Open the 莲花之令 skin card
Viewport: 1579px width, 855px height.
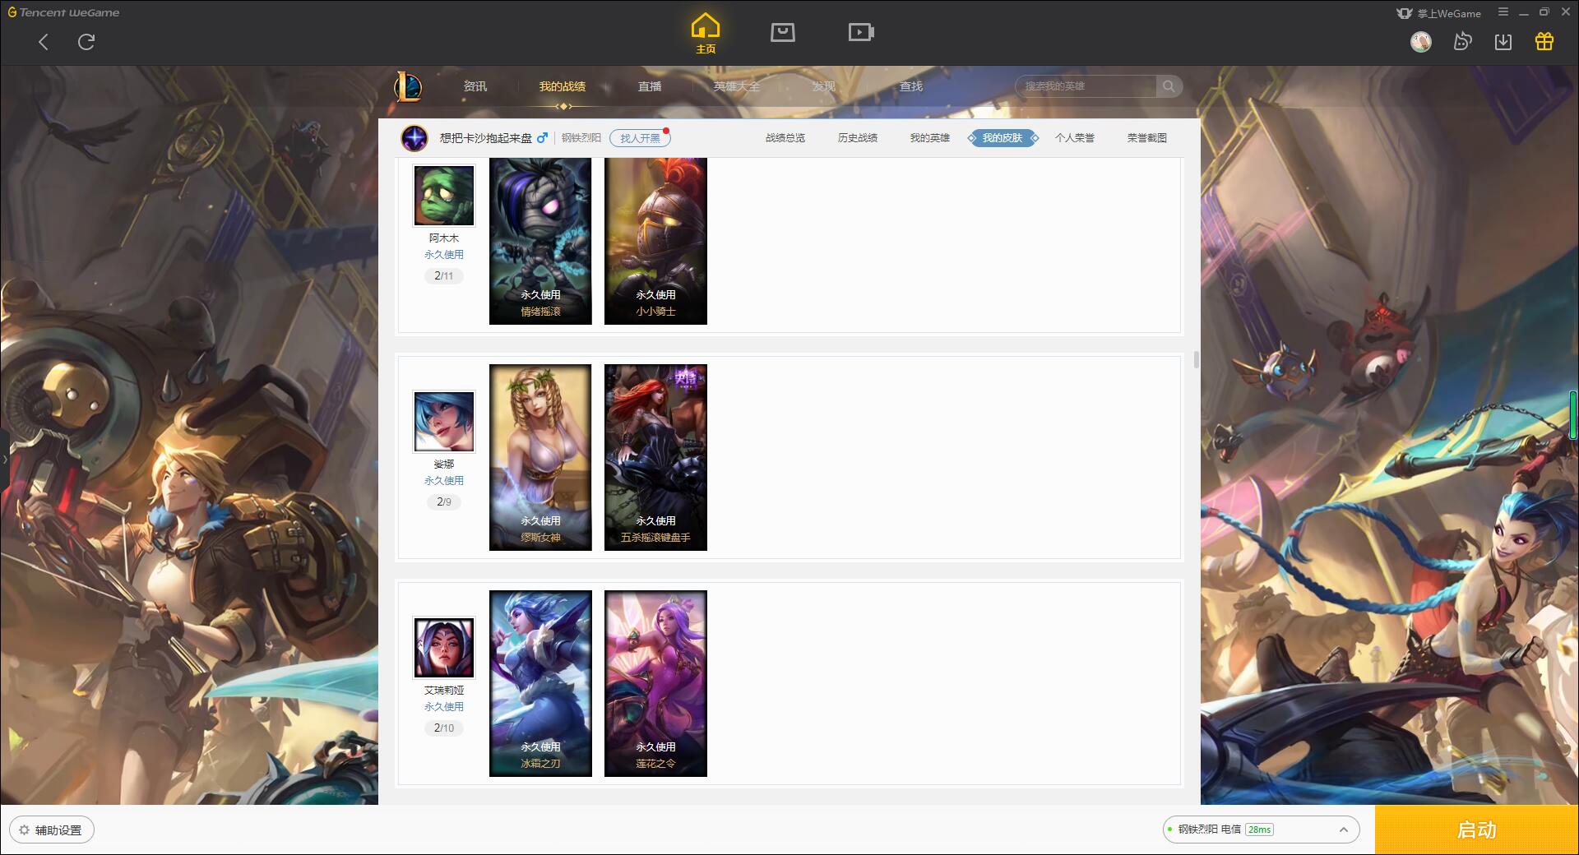[655, 683]
